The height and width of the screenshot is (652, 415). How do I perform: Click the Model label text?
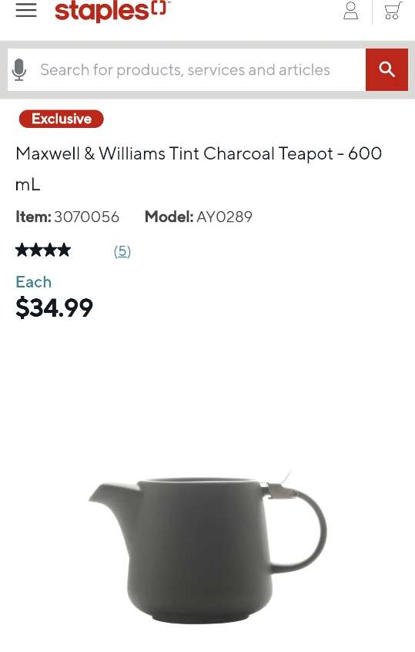[169, 217]
